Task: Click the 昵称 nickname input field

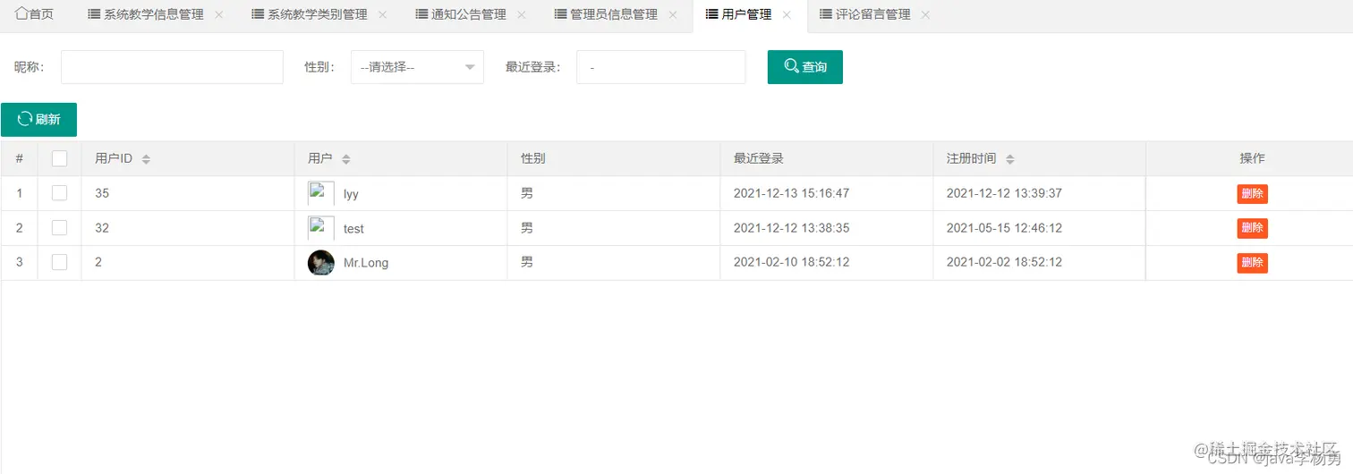Action: pyautogui.click(x=172, y=67)
